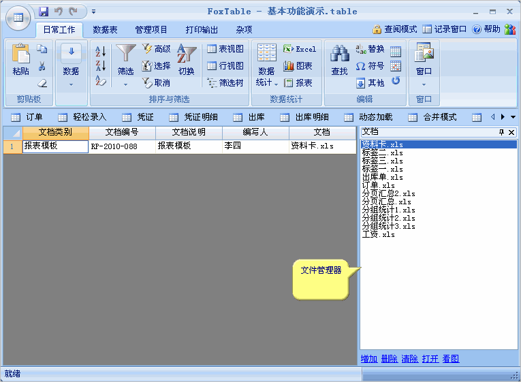Viewport: 521px width, 382px height.
Task: Click the red-dotted grid icon beside 符号
Action: click(396, 66)
